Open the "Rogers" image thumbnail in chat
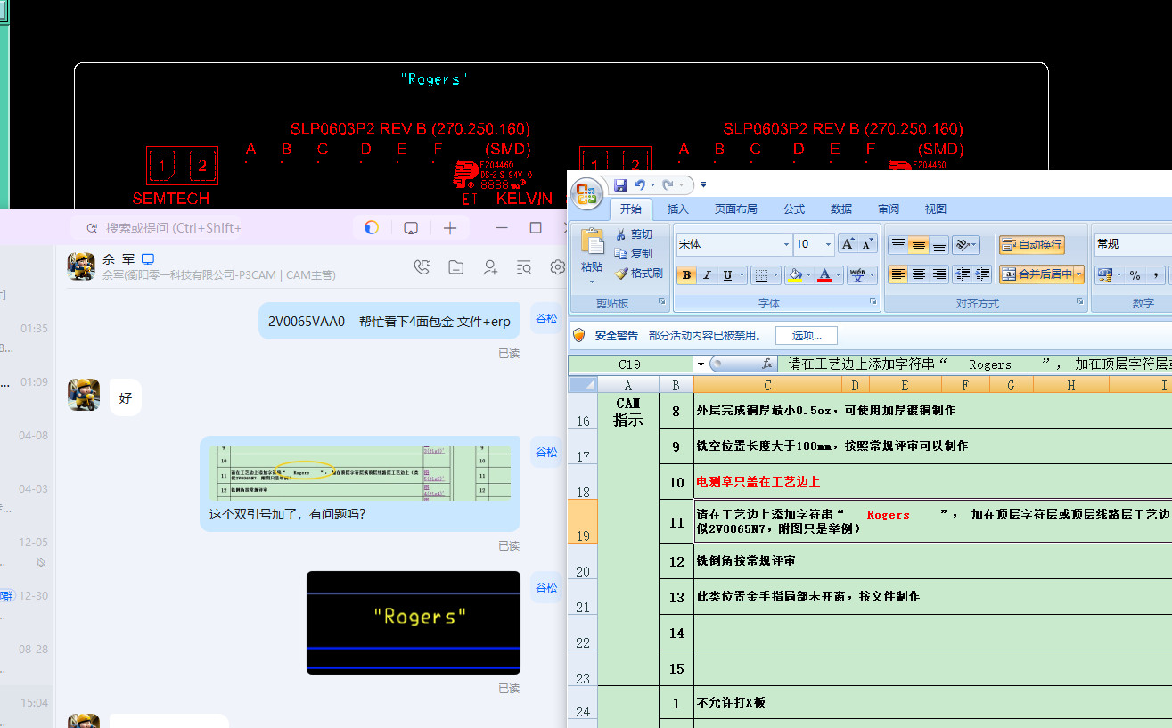Viewport: 1172px width, 728px height. pyautogui.click(x=414, y=622)
